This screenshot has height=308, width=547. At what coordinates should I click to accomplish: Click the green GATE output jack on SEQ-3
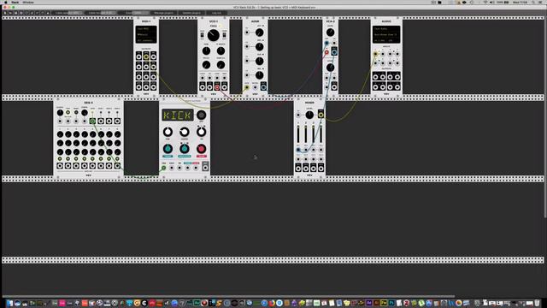pos(92,121)
